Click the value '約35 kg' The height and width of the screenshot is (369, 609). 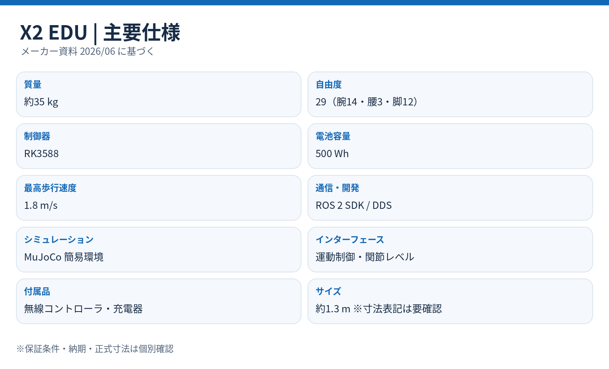point(41,102)
